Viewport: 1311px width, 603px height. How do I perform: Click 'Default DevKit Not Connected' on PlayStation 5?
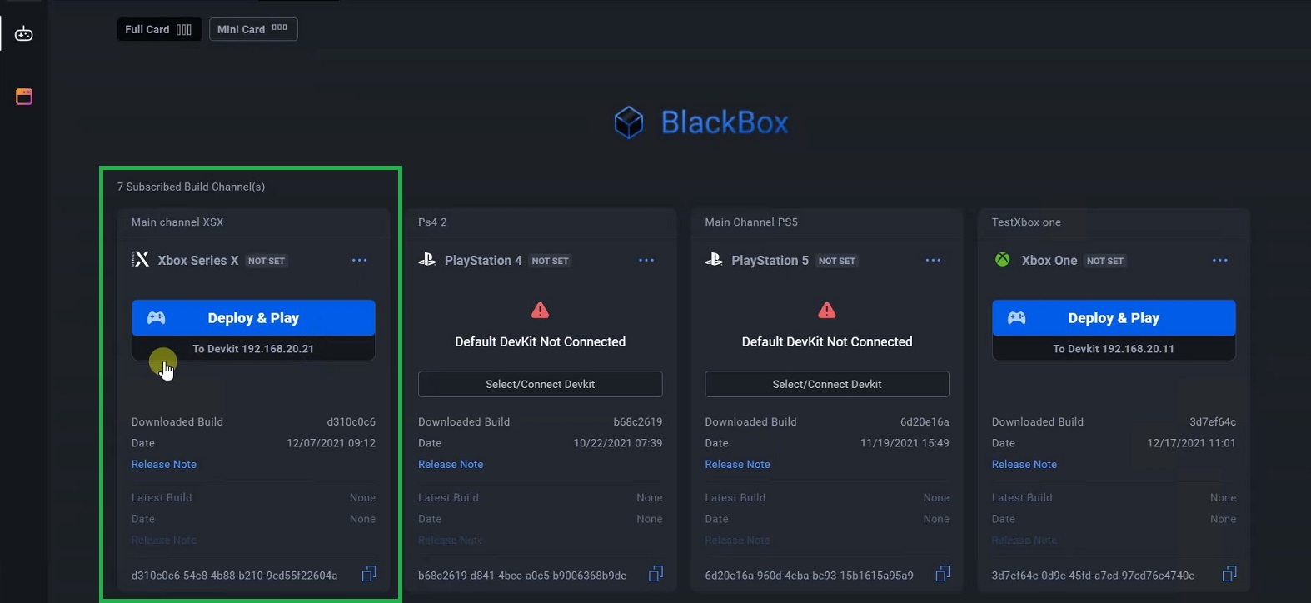point(827,342)
